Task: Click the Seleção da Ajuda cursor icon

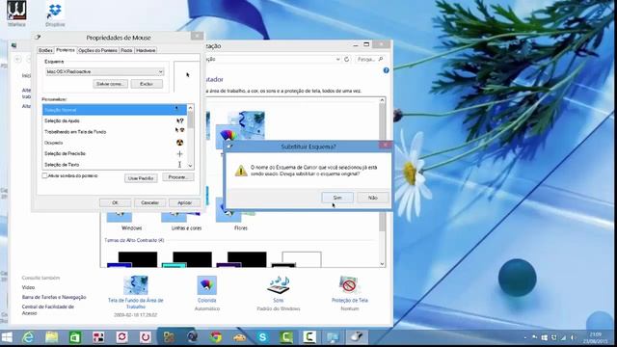Action: click(x=180, y=120)
